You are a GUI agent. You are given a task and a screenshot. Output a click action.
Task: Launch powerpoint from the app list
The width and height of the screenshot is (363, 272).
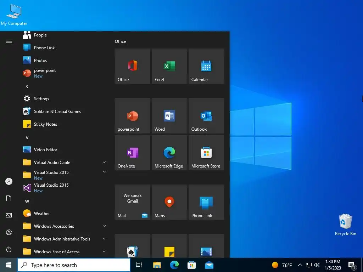pyautogui.click(x=65, y=73)
